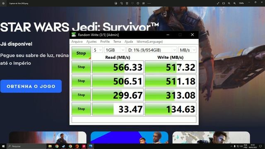Open the Ajustes menu

pos(92,41)
